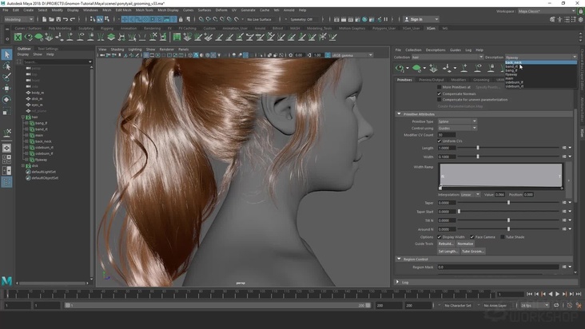Click the Maya logo icon at bottom left
This screenshot has height=329, width=585.
(6, 281)
